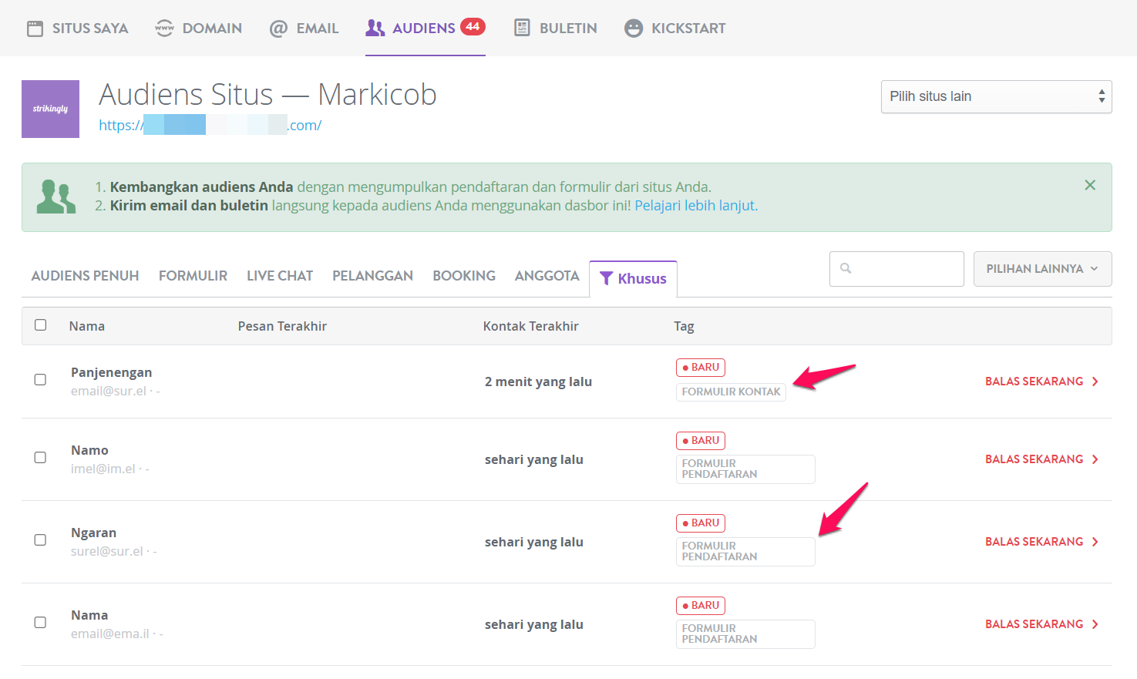This screenshot has height=679, width=1137.
Task: Switch to Anggota filter
Action: (x=547, y=276)
